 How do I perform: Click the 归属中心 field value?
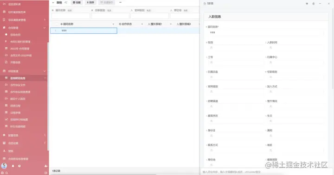coord(295,62)
